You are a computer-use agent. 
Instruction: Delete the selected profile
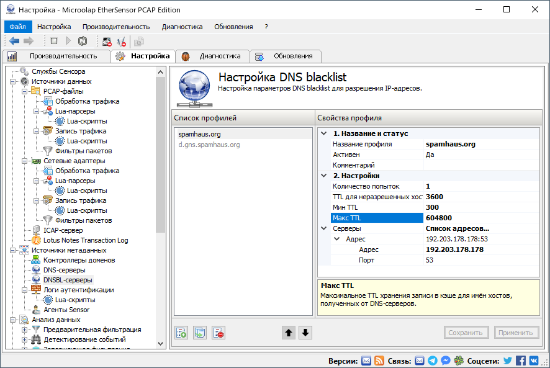point(218,332)
